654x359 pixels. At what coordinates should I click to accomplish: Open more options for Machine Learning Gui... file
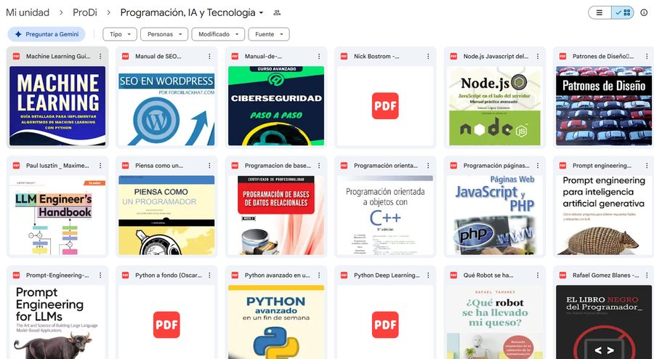pyautogui.click(x=100, y=56)
